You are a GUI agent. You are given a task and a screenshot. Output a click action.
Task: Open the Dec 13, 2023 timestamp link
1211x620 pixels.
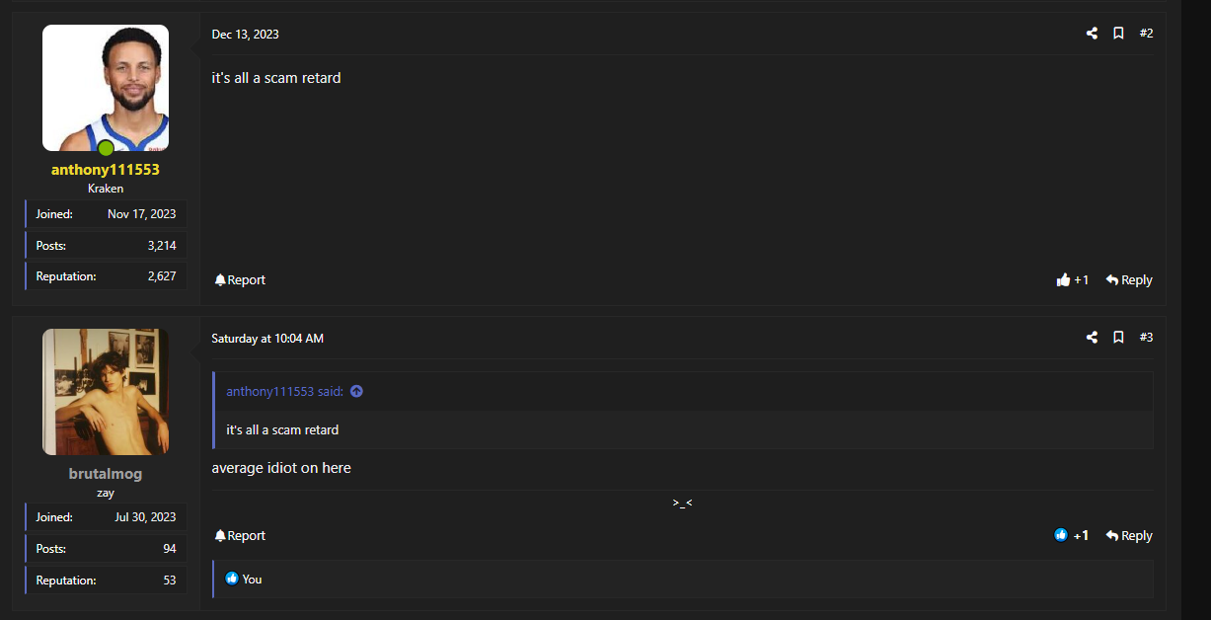[245, 35]
